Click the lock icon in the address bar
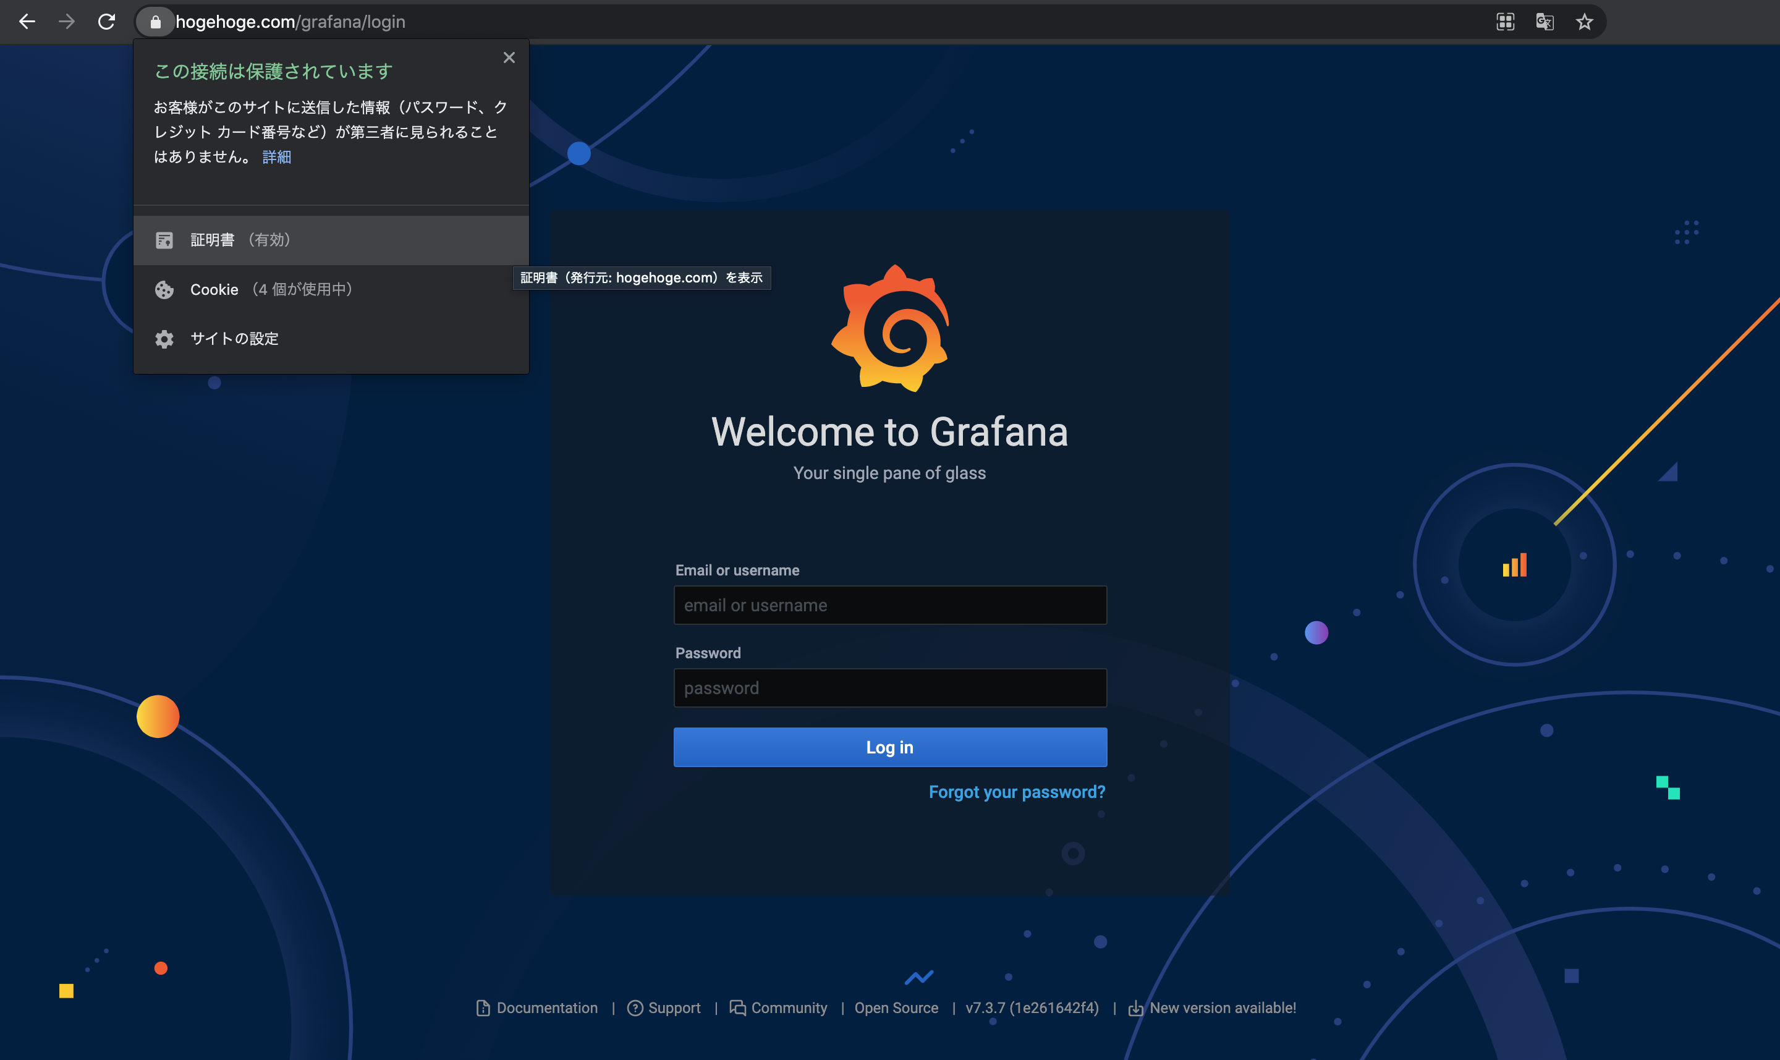The image size is (1780, 1060). click(x=155, y=22)
